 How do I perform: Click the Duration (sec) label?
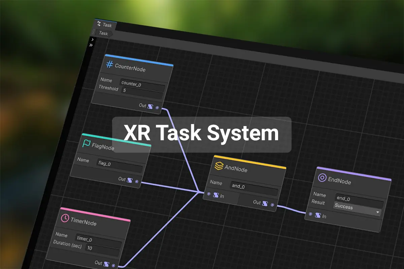(x=67, y=244)
